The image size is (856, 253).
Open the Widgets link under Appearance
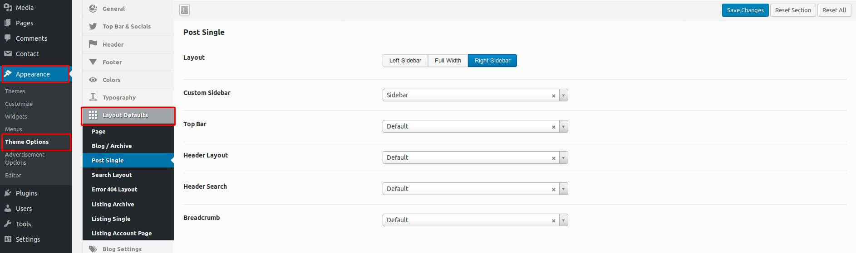click(16, 116)
